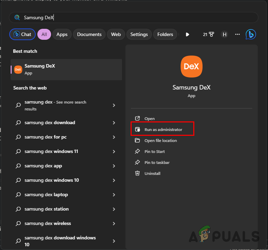The image size is (268, 250).
Task: Switch to the Web filter tab
Action: click(116, 34)
